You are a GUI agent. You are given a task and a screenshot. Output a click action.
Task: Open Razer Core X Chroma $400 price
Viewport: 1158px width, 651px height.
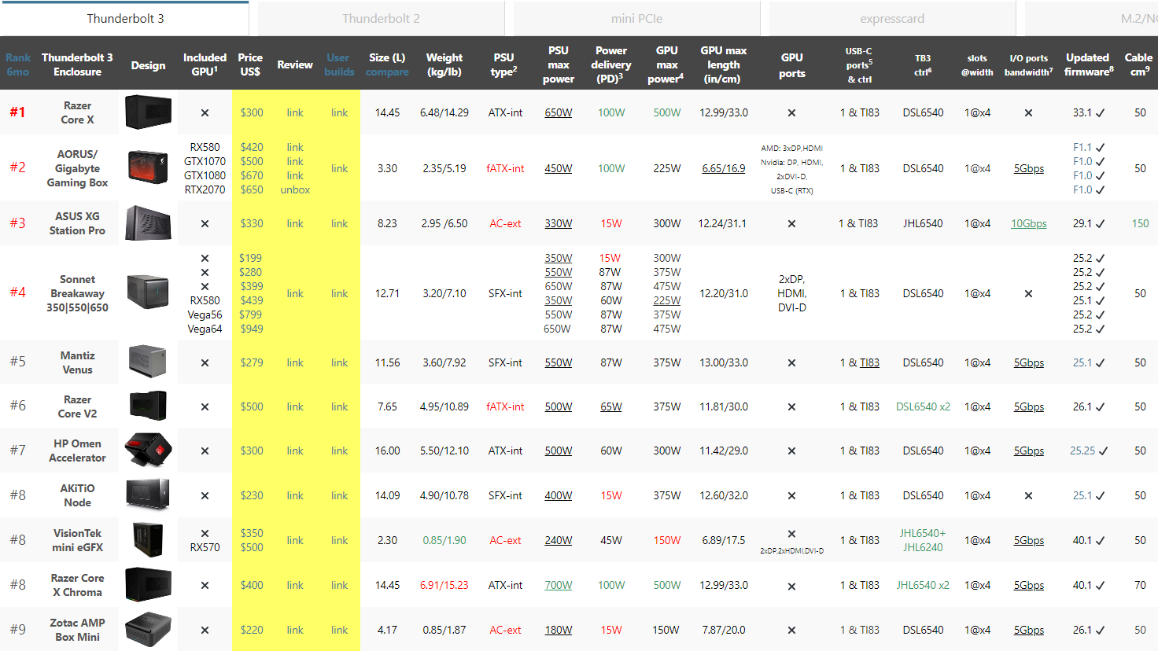tap(252, 585)
